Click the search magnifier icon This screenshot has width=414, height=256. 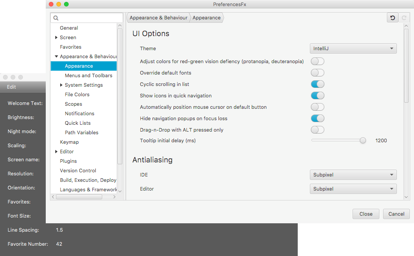56,17
